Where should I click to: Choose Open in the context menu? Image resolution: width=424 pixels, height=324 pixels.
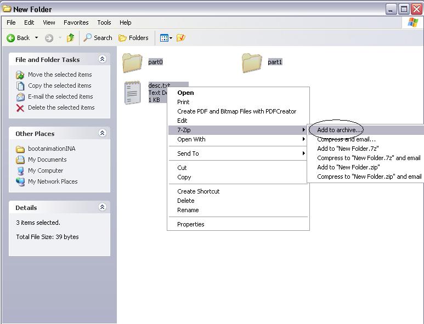(238, 93)
